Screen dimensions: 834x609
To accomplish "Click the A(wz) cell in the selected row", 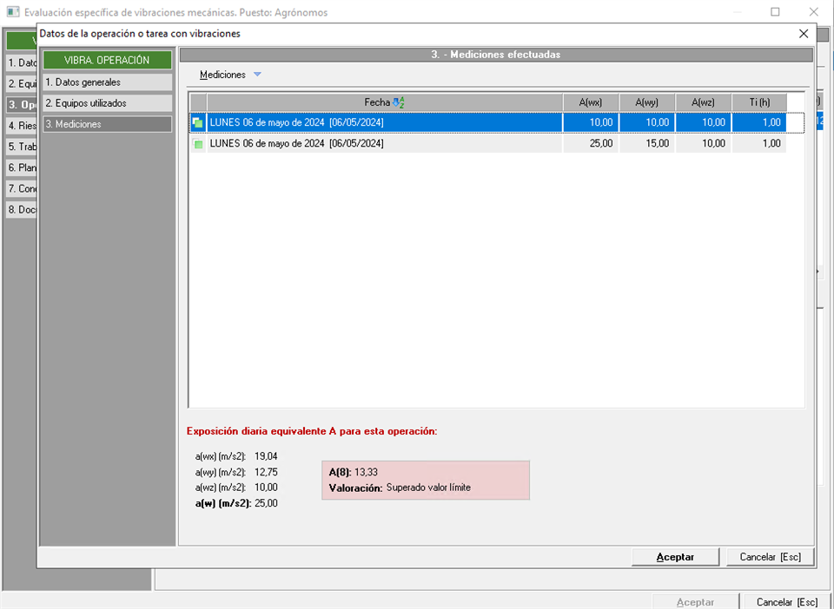I will (703, 123).
